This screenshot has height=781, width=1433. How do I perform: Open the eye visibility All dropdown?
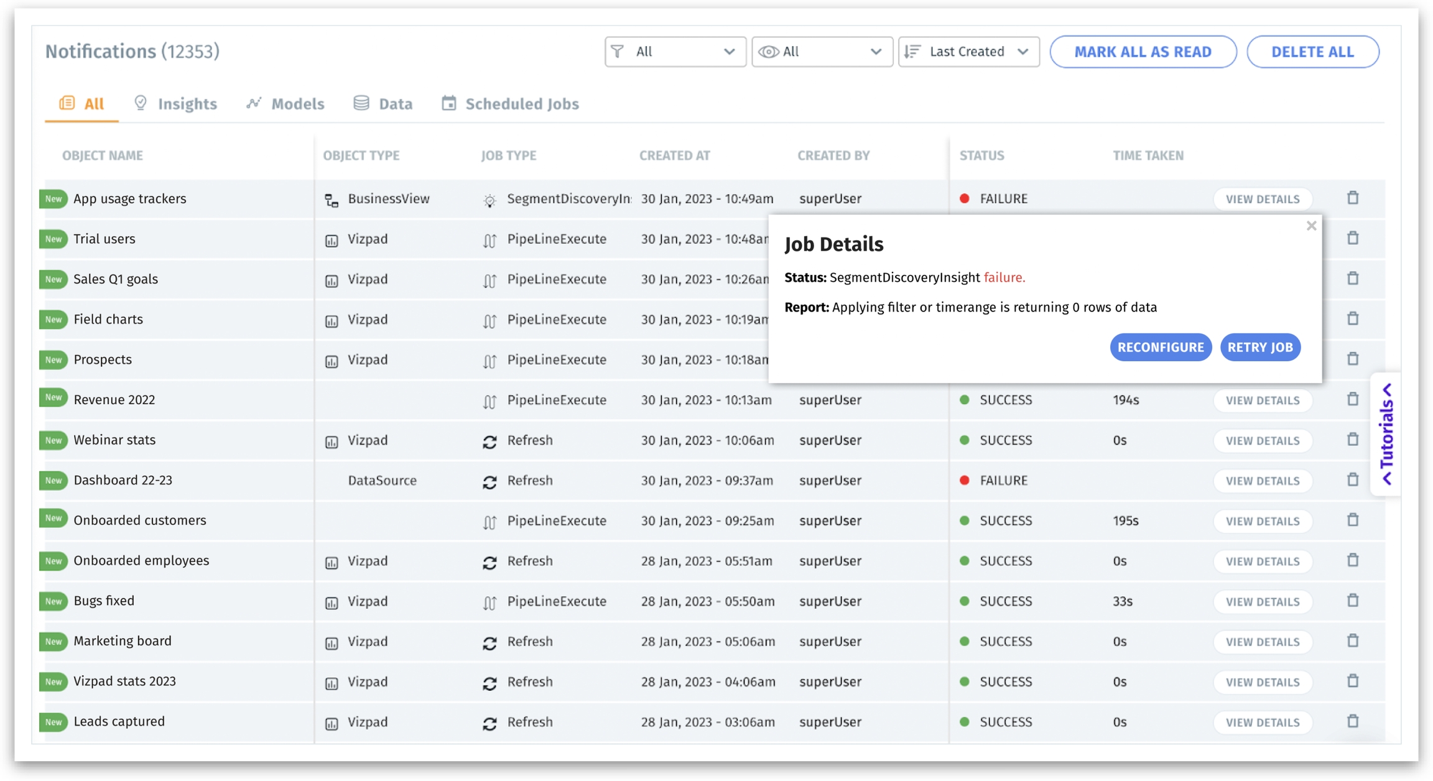(822, 52)
